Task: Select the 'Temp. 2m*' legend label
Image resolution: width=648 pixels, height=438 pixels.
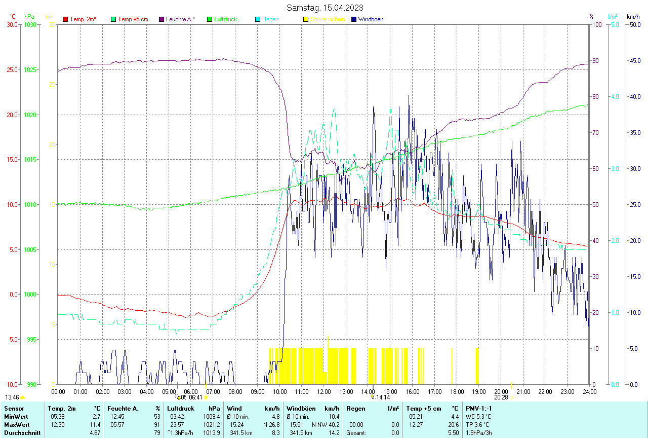Action: tap(83, 19)
